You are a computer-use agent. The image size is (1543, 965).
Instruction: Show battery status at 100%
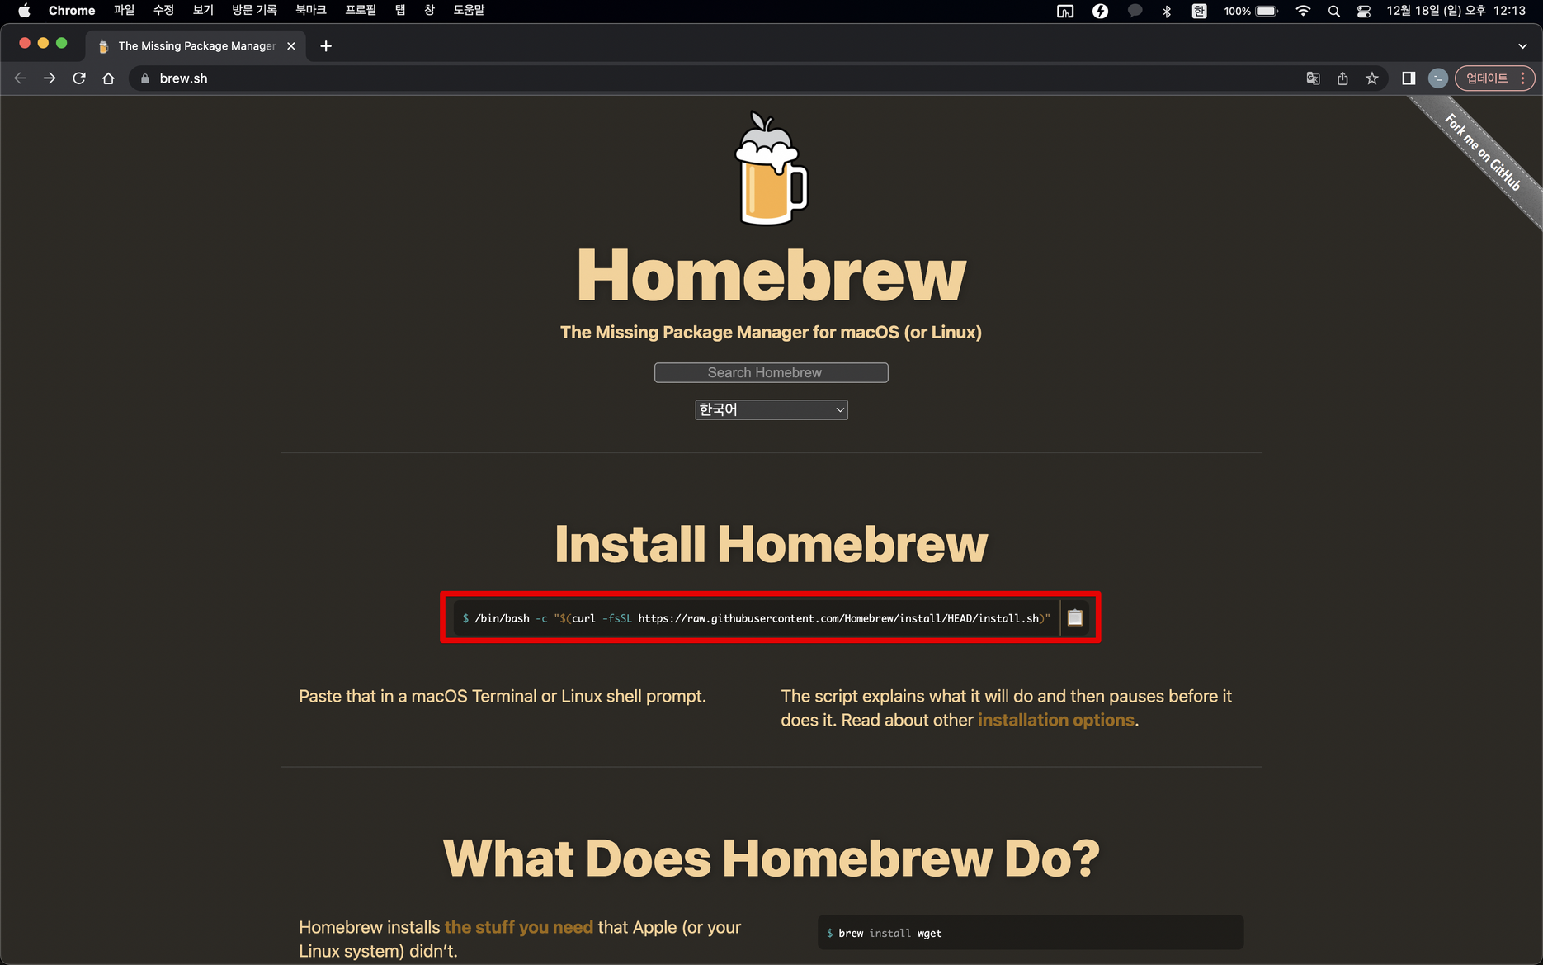pos(1251,11)
